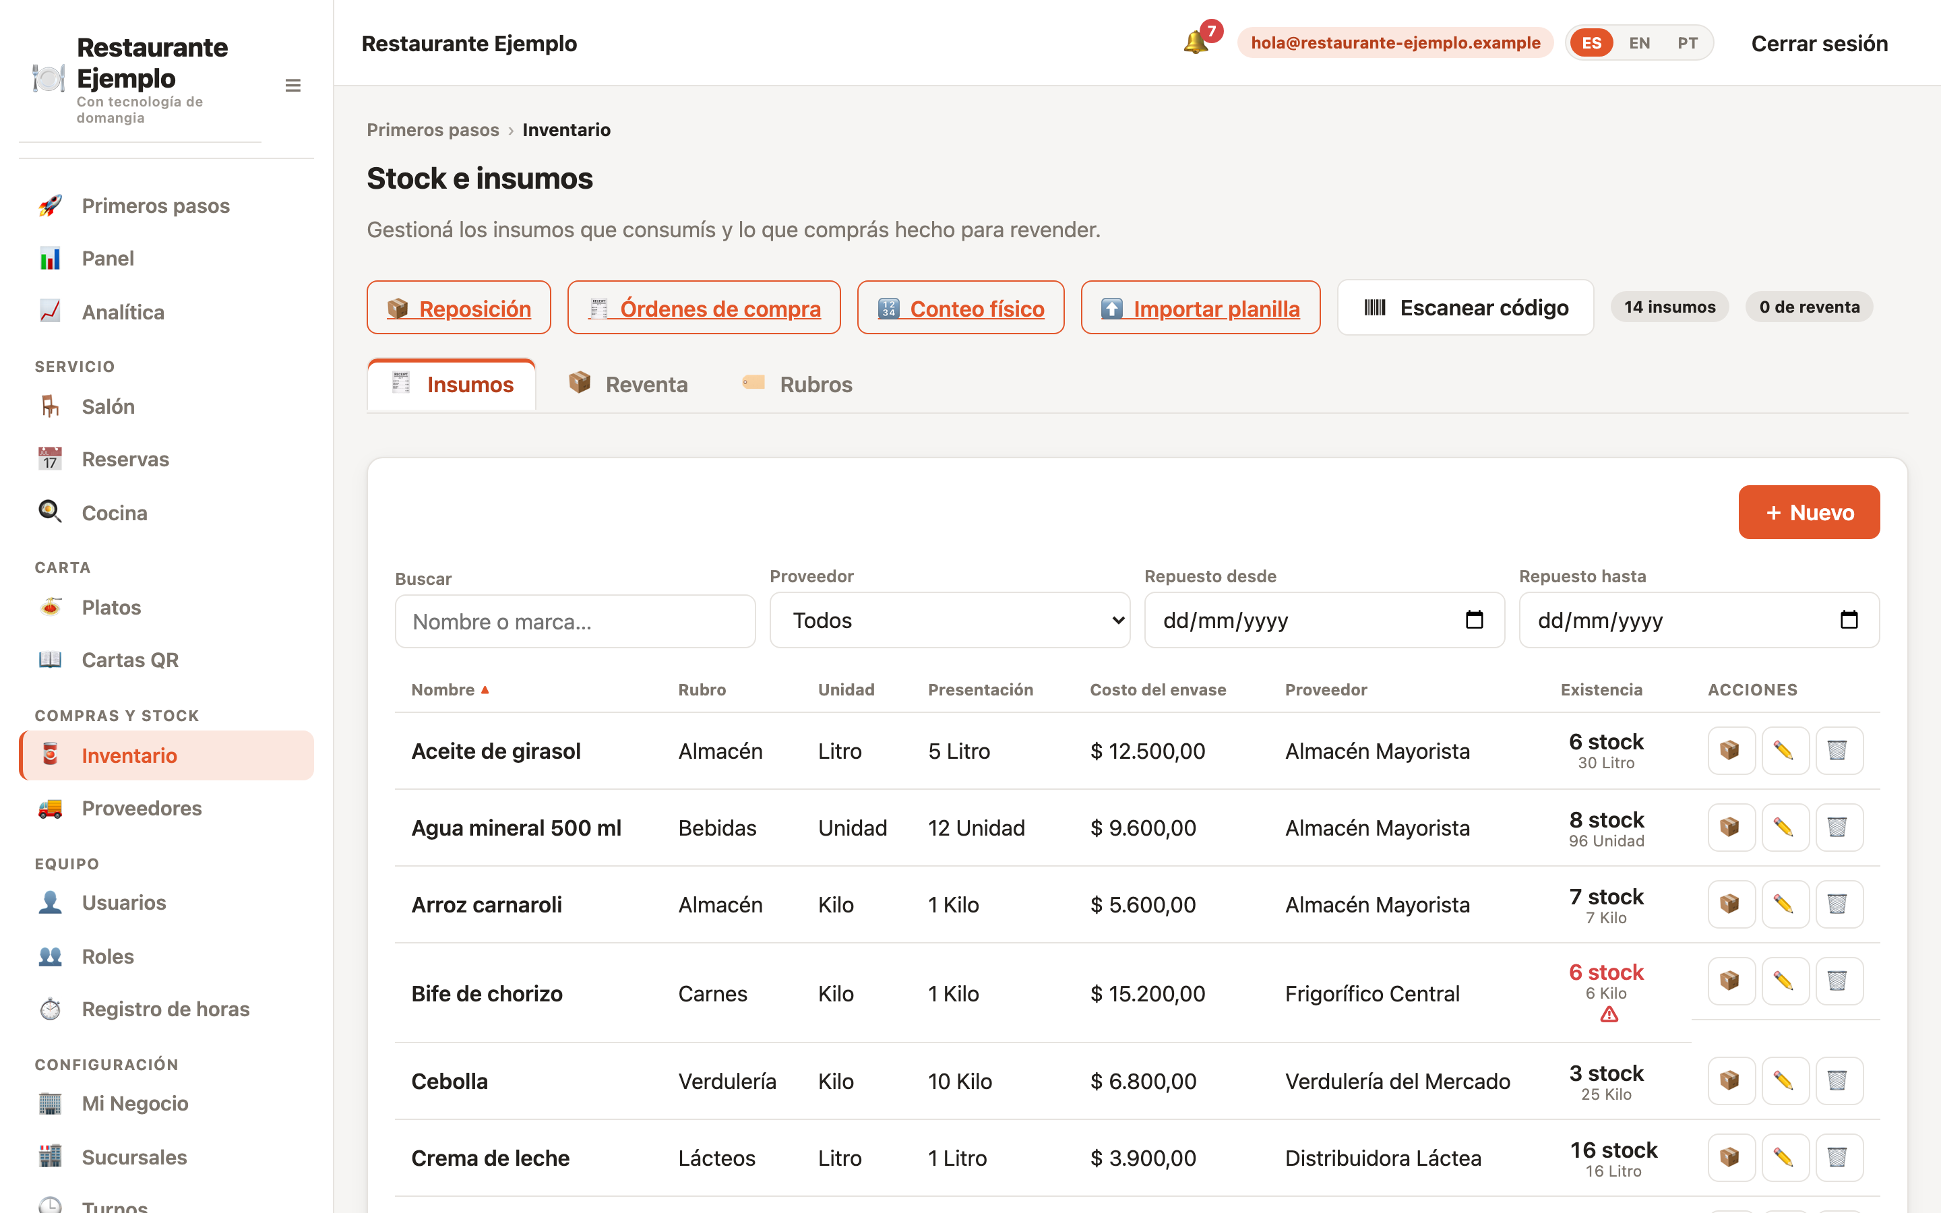Image resolution: width=1941 pixels, height=1213 pixels.
Task: Delete Aceite de girasol with trash icon
Action: 1839,750
